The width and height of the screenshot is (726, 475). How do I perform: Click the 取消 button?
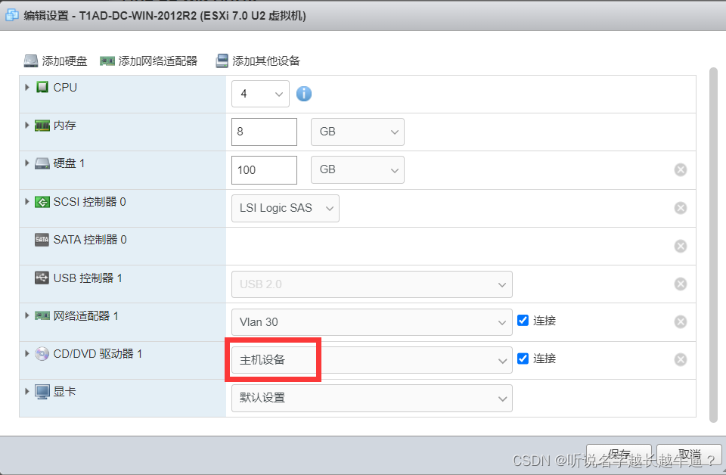pos(689,451)
